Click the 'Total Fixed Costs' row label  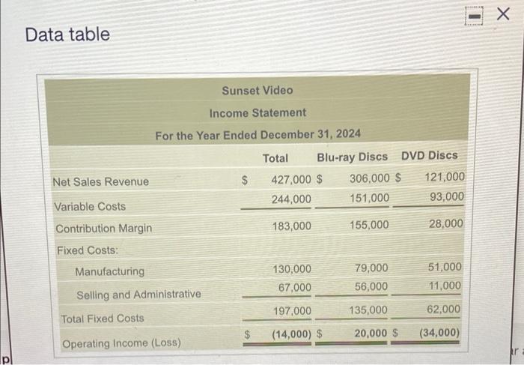(x=103, y=319)
